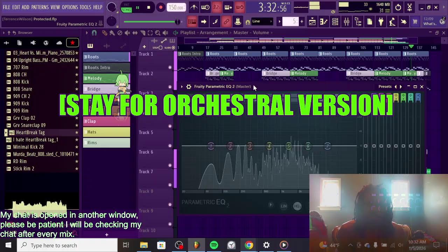Image resolution: width=448 pixels, height=252 pixels.
Task: Open the TOOLS menu
Action: [x=85, y=7]
